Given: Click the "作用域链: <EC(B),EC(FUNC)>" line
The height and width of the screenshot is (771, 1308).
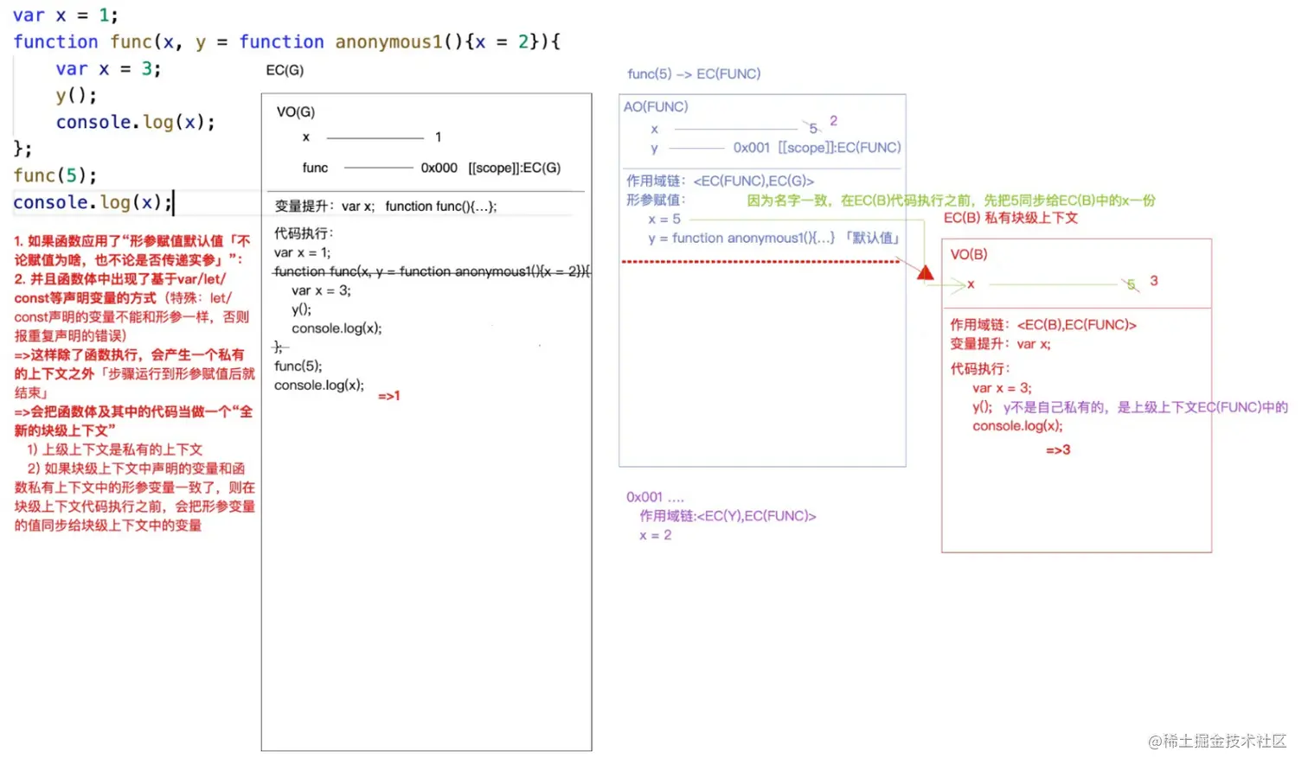Looking at the screenshot, I should (x=1043, y=325).
